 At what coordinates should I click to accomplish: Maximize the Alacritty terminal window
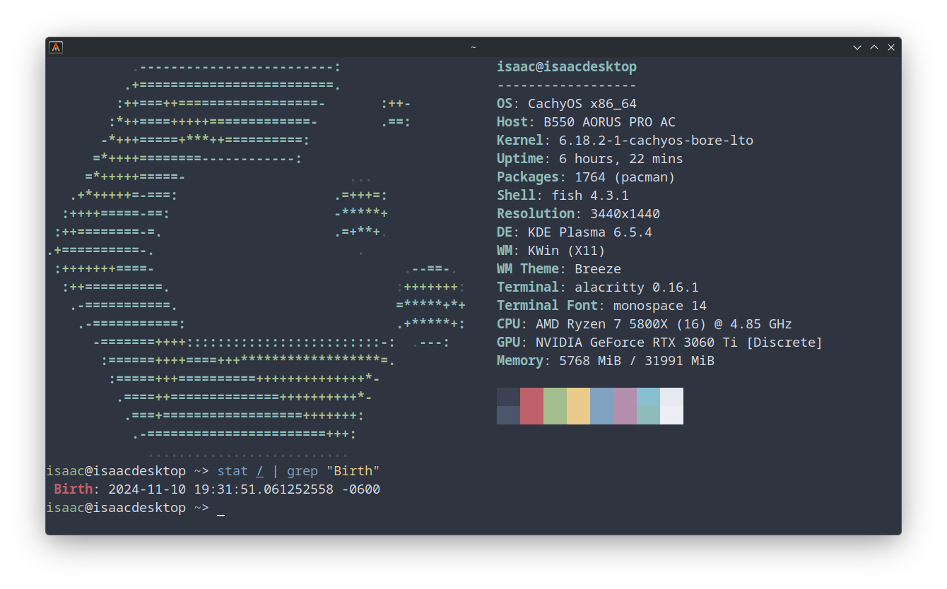(x=874, y=47)
